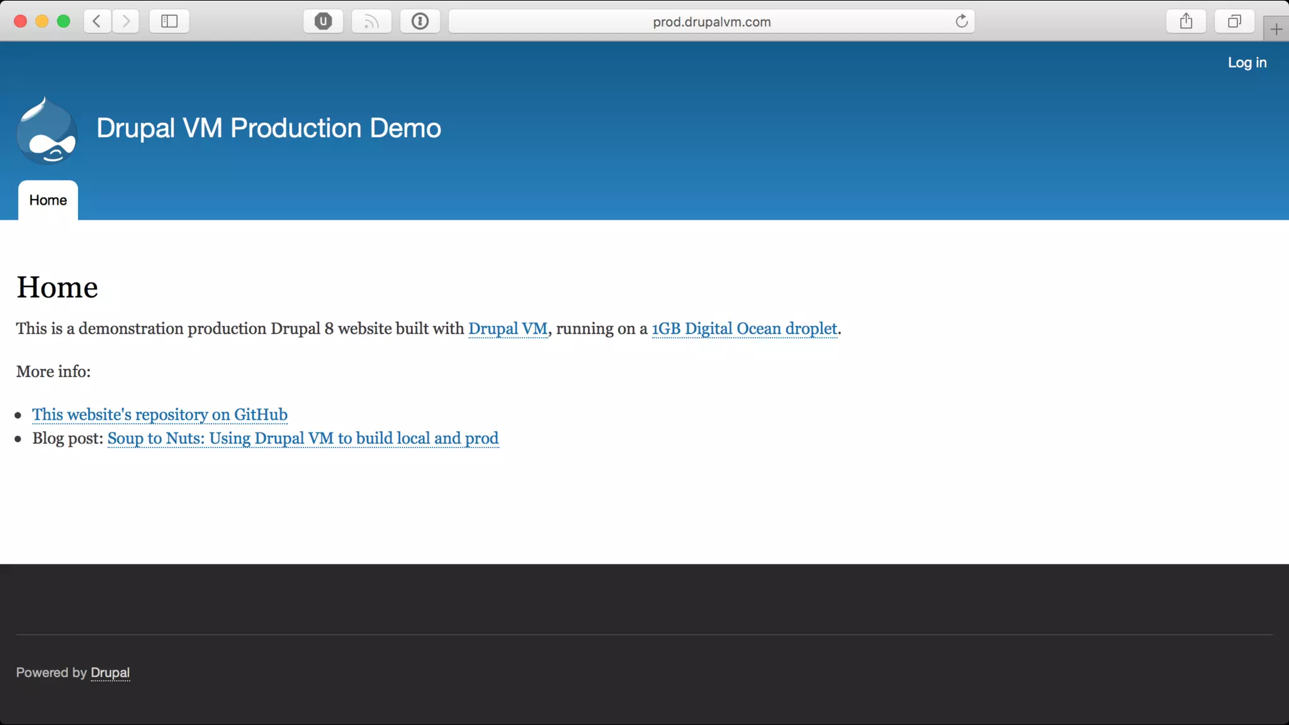Toggle the Safari sidebar icon
This screenshot has width=1289, height=725.
(169, 21)
